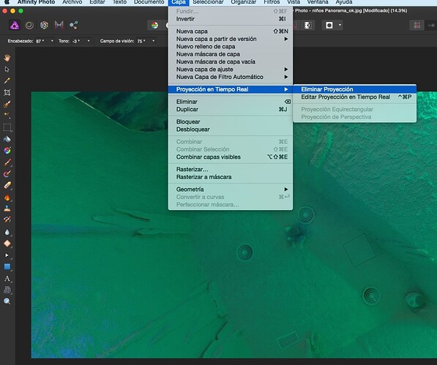Open the Archivo menu in the menu bar
Screen dimensions: 437x365
tap(72, 2)
